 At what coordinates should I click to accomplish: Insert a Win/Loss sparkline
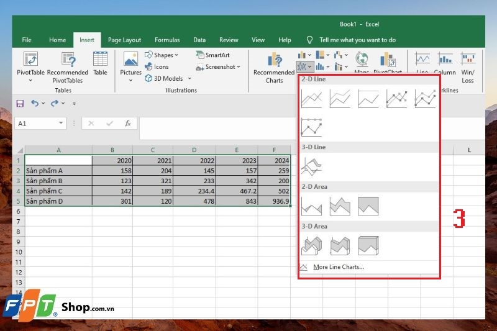pos(468,68)
